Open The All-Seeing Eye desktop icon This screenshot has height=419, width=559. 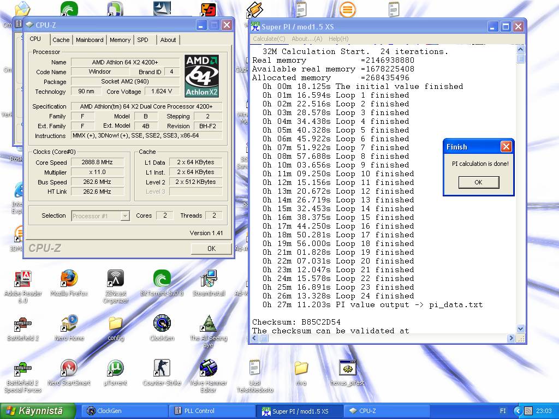coord(209,324)
